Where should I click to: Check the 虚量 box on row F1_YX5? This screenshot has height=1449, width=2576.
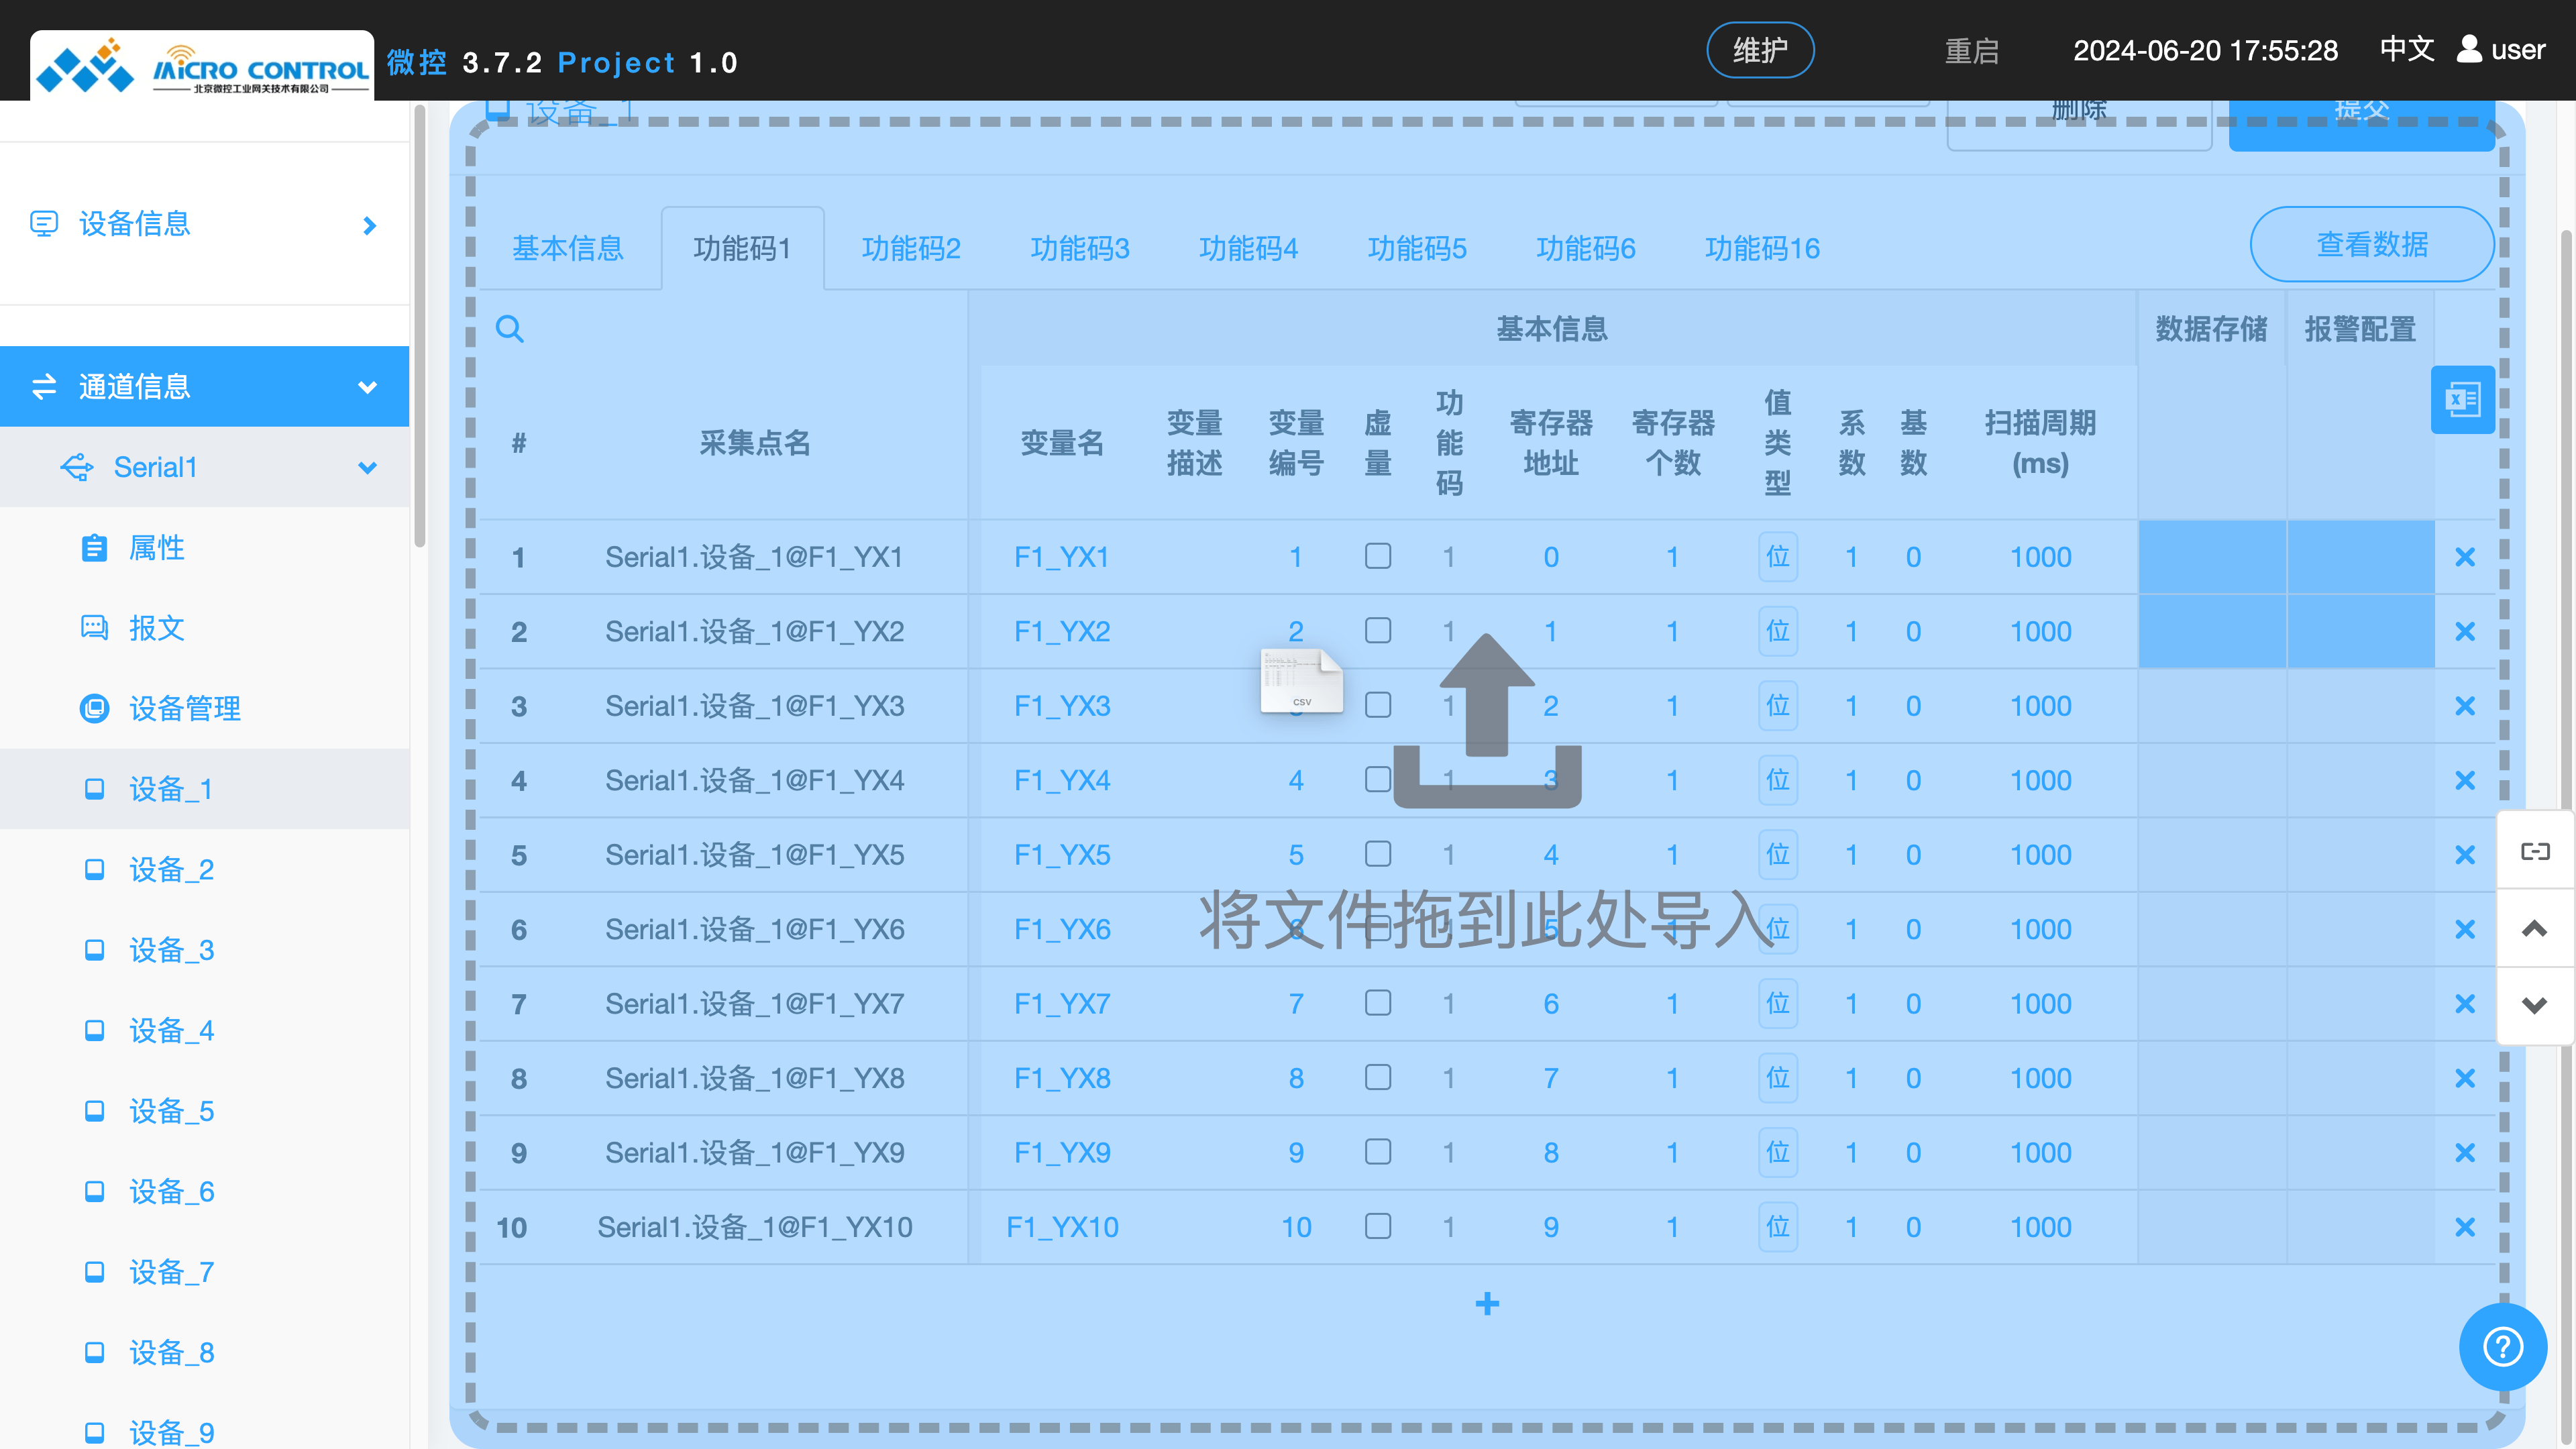(x=1378, y=853)
